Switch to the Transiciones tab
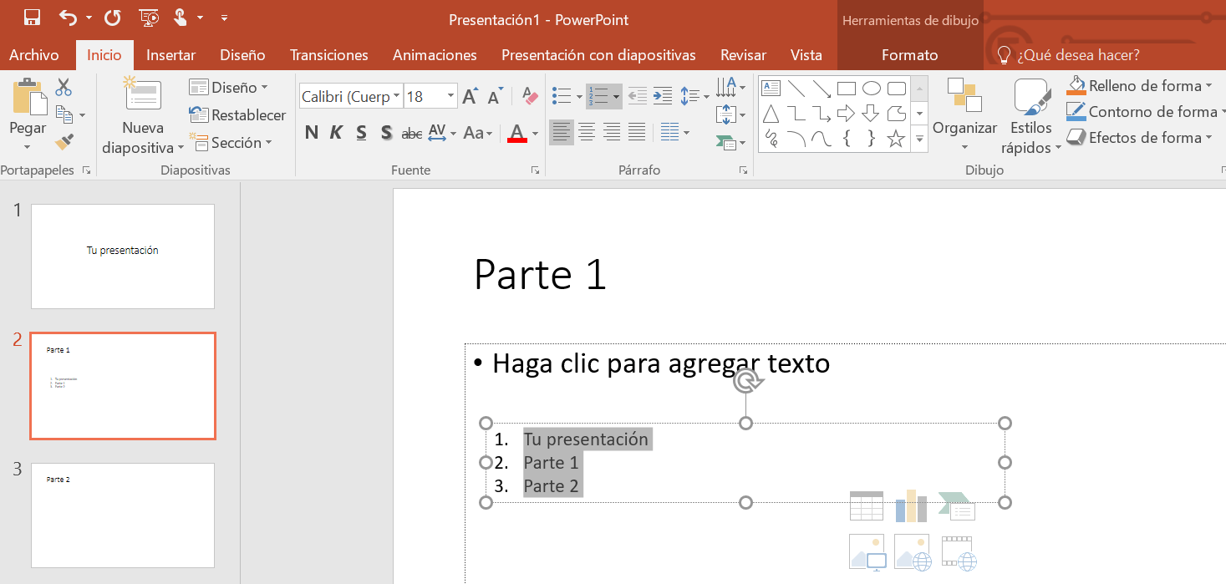This screenshot has width=1226, height=584. (329, 55)
